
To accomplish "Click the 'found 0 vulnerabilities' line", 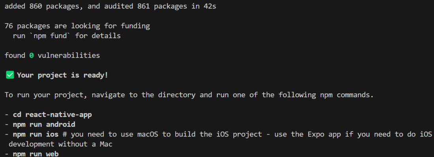I will point(52,55).
